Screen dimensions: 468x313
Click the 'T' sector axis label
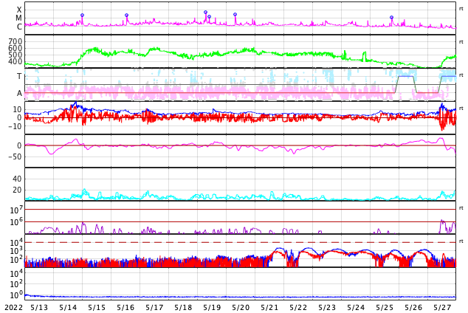[19, 76]
